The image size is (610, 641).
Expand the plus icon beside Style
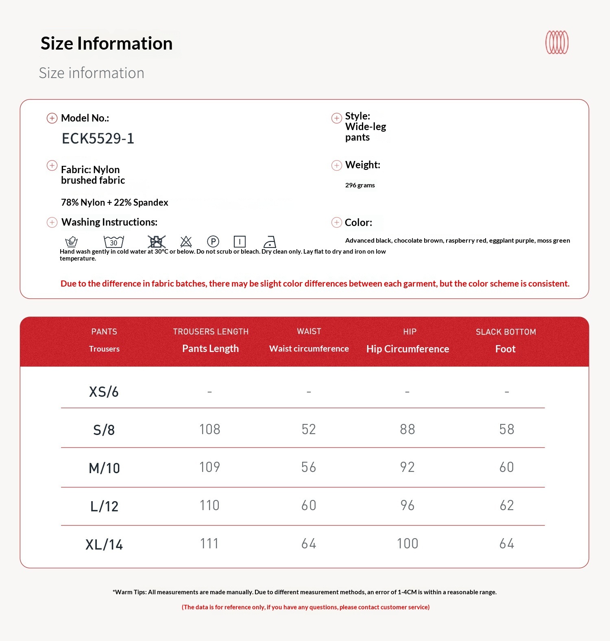pyautogui.click(x=337, y=118)
